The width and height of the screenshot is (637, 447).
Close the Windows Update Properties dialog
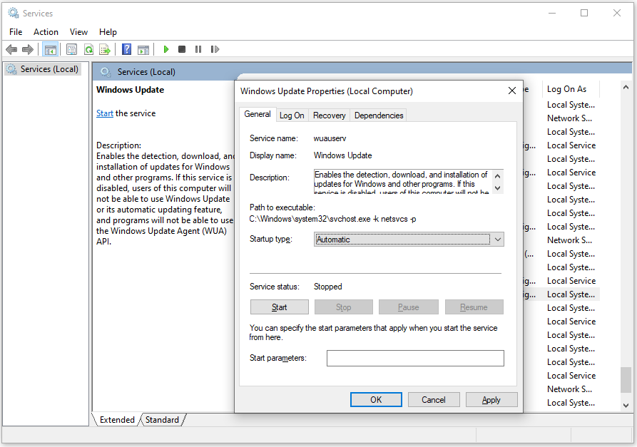512,91
